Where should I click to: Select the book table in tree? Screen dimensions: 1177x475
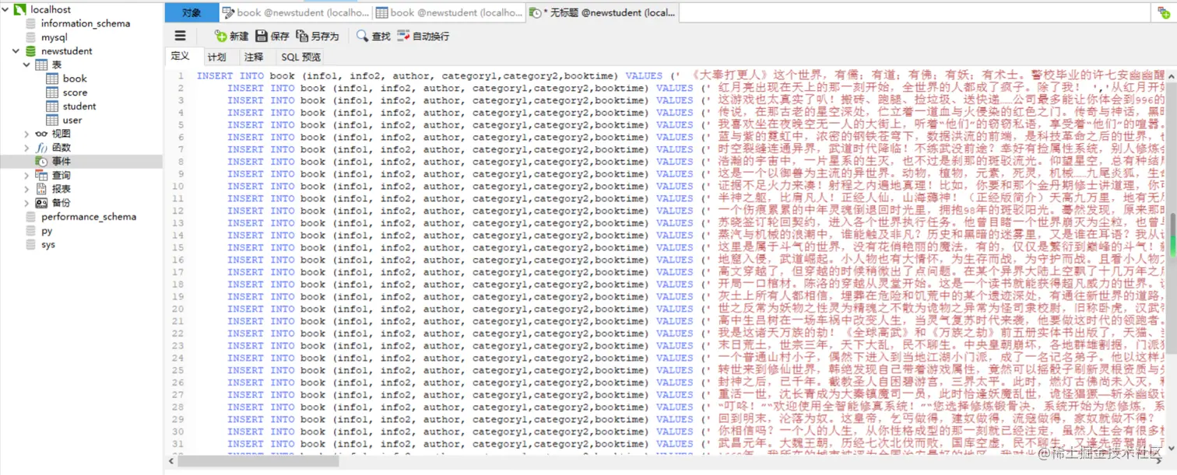75,79
